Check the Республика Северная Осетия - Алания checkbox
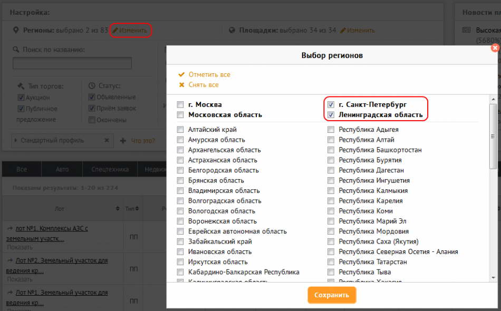 [x=331, y=251]
